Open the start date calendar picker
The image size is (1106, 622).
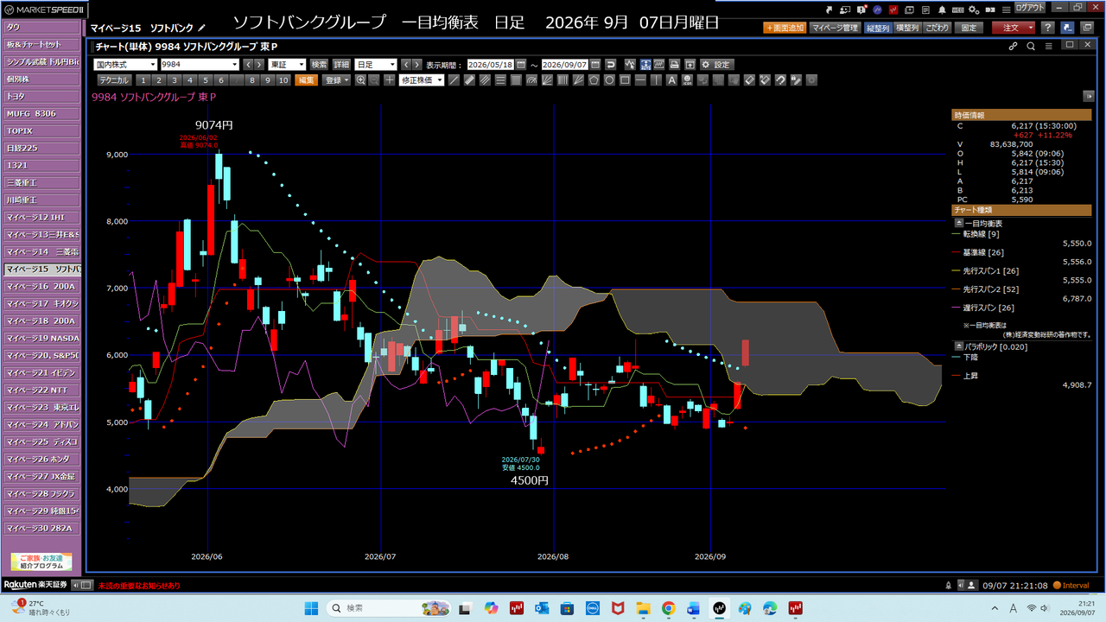[x=520, y=64]
